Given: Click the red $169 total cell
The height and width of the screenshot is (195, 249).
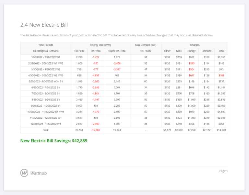Looking at the screenshot, I should pyautogui.click(x=221, y=75).
